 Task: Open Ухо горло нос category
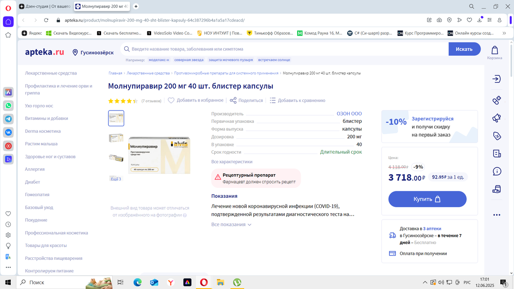[x=39, y=106]
